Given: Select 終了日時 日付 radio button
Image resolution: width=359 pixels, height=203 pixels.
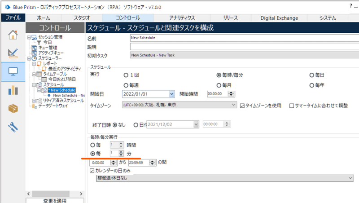Looking at the screenshot, I should (136, 125).
